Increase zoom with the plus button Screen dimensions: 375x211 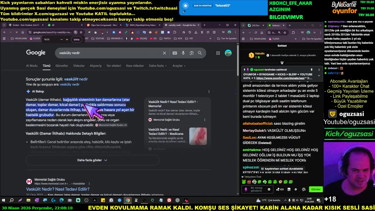tap(67, 40)
